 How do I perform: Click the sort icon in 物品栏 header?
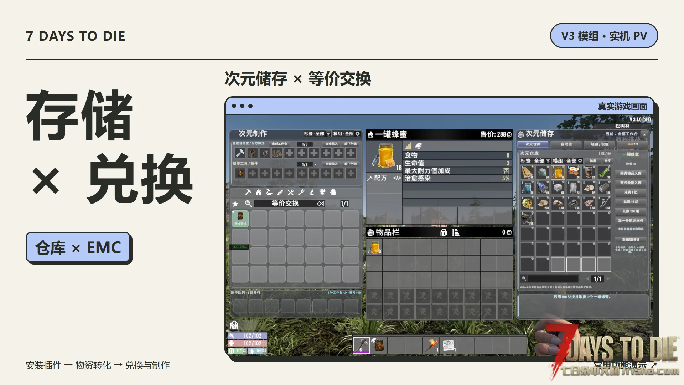click(456, 232)
